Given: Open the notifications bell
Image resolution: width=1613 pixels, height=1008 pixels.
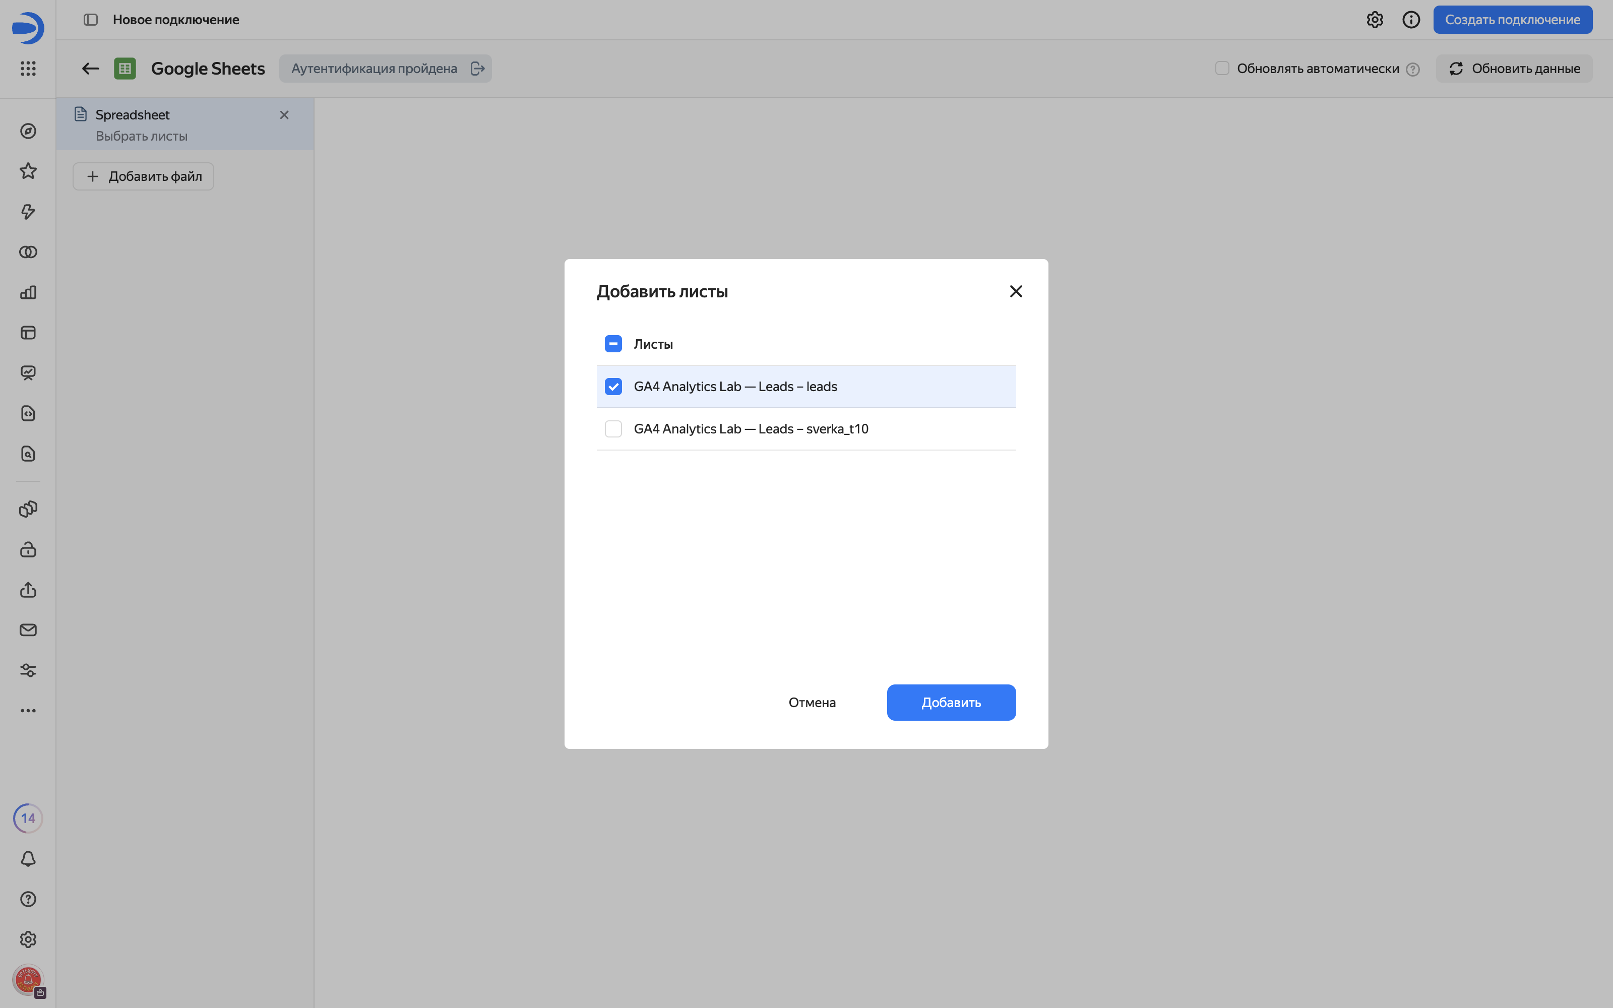Looking at the screenshot, I should (28, 859).
